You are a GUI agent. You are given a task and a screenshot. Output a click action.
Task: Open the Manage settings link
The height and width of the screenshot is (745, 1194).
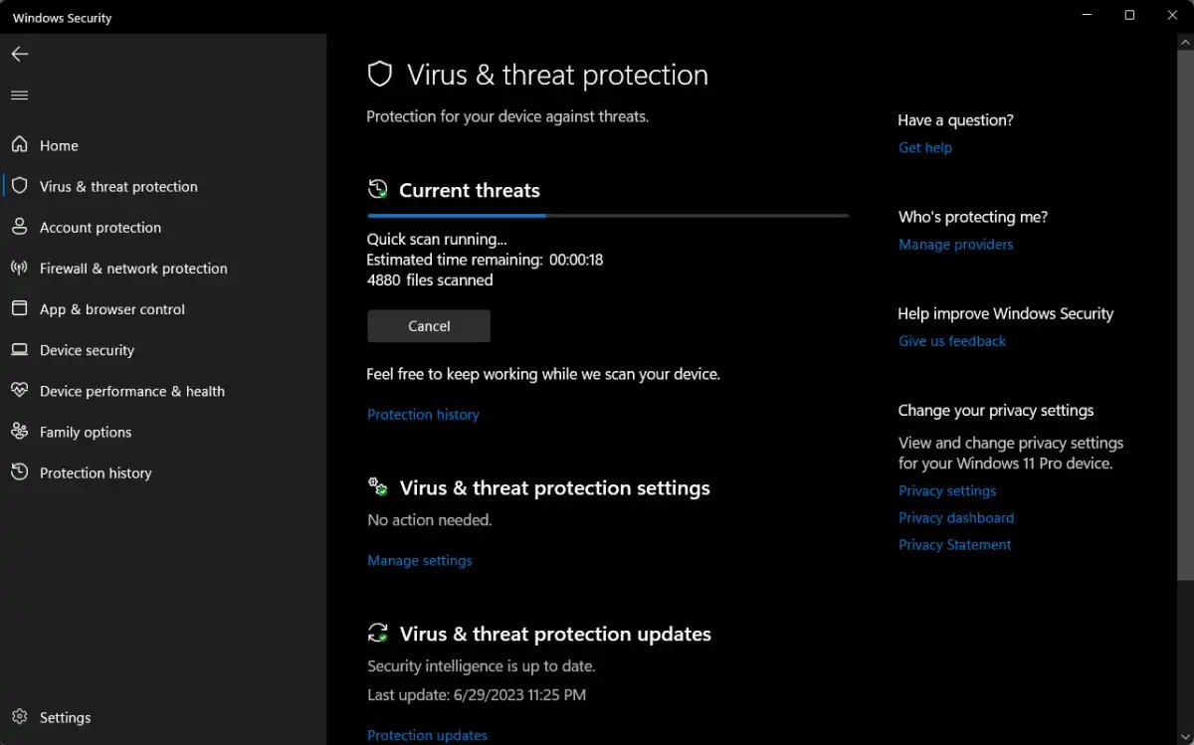pos(419,561)
